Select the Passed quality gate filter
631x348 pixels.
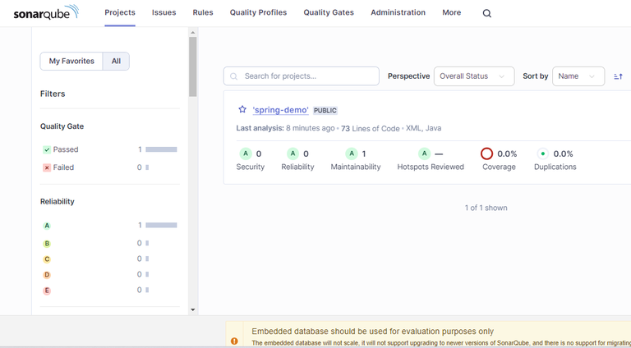point(65,149)
